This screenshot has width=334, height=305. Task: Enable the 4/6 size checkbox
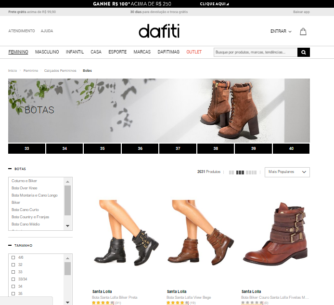tap(13, 257)
